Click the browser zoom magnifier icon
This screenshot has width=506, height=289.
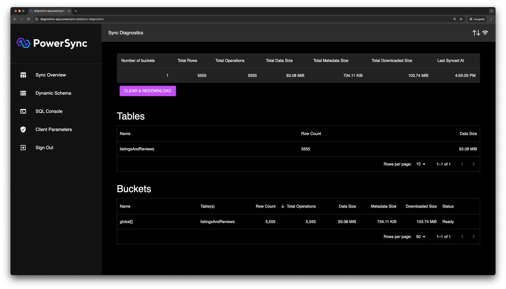[x=455, y=19]
